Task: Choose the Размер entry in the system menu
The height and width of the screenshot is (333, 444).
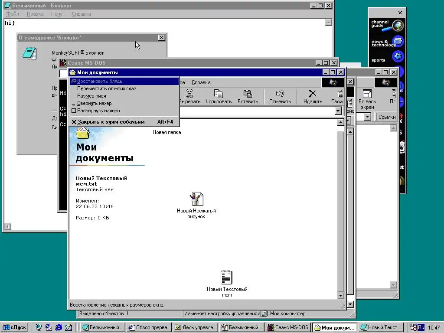Action: tap(124, 96)
